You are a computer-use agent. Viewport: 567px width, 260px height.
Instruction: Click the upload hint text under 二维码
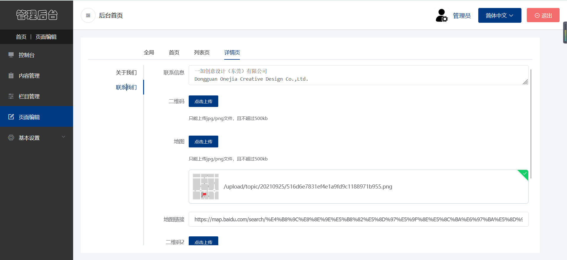(228, 118)
